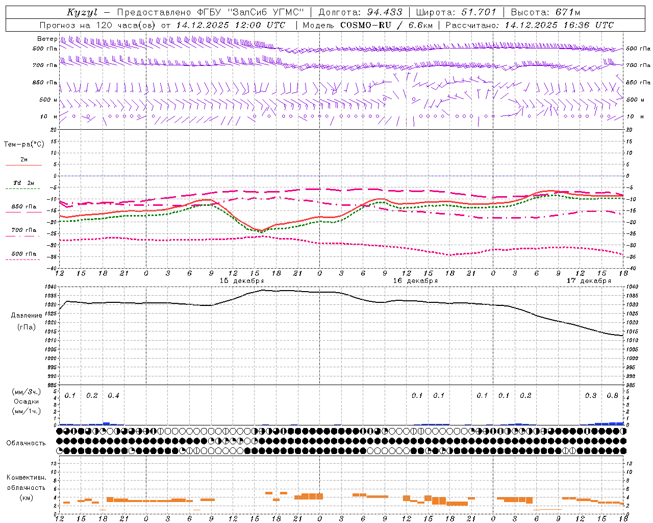
Task: Click the "(км)" convective cloud unit label
Action: pos(26,497)
